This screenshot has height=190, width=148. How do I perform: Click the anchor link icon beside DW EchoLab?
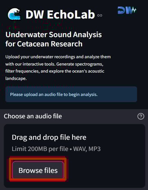100,15
